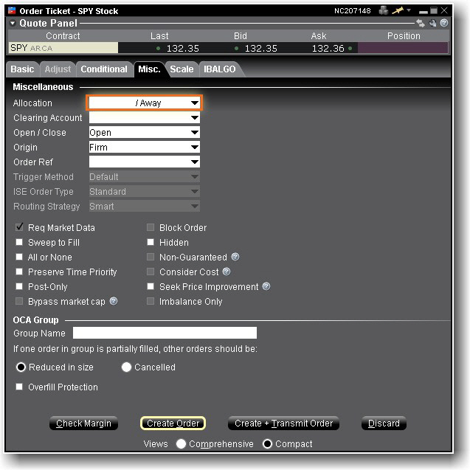This screenshot has width=470, height=470.
Task: Click the arrows icon in the Quote Panel header
Action: (421, 23)
